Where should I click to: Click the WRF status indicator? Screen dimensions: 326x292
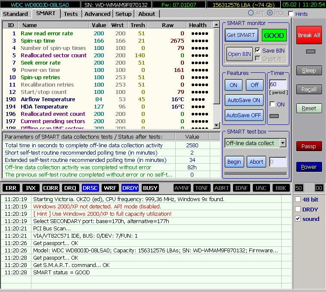[110, 188]
